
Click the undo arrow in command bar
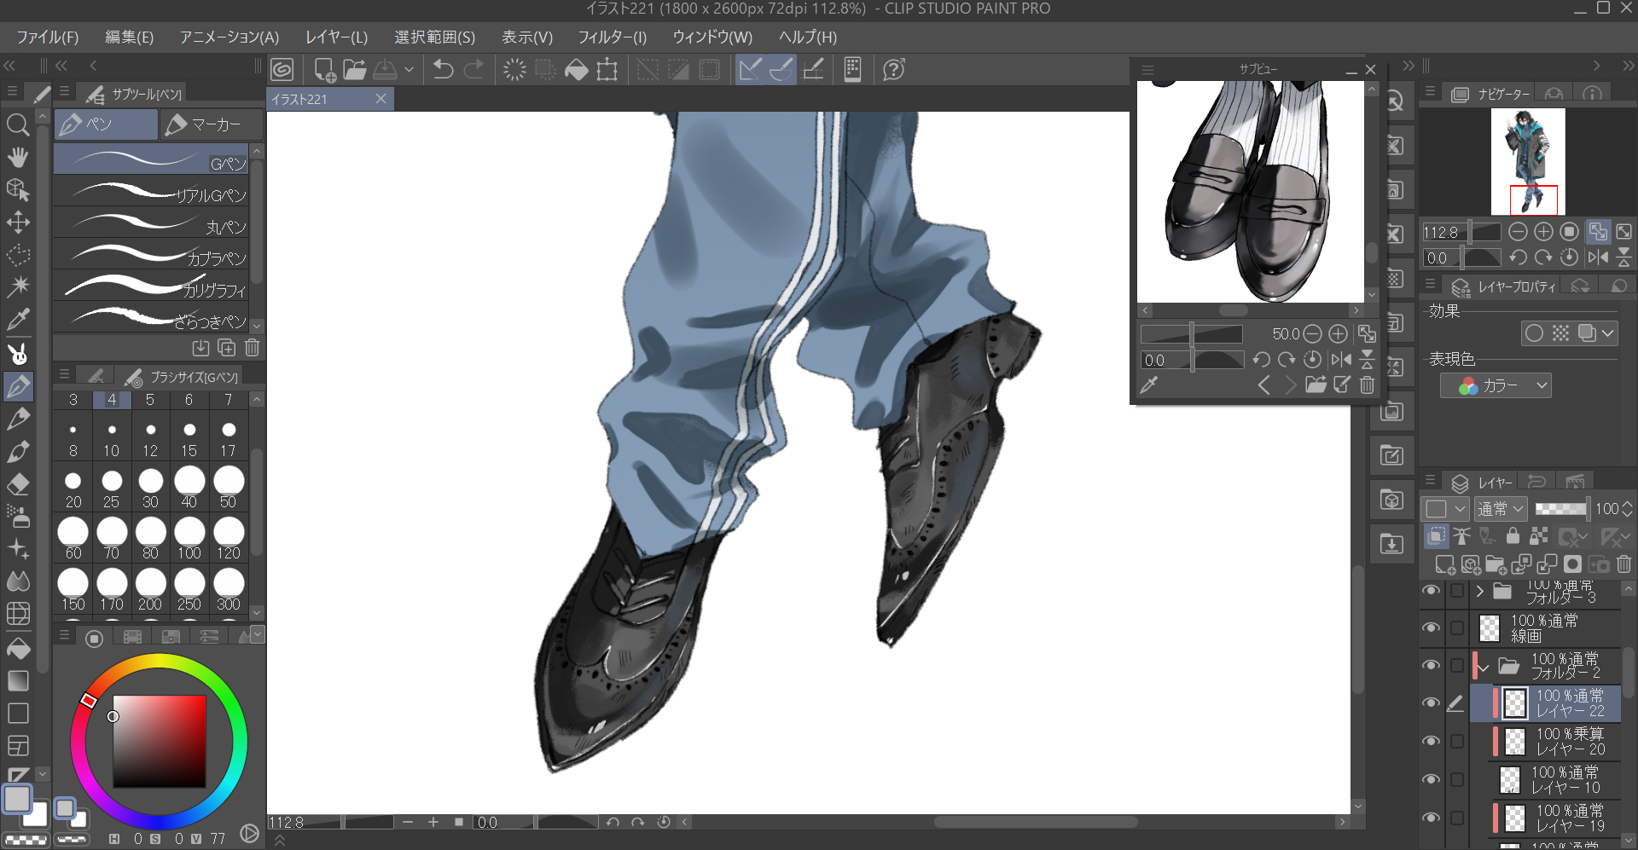click(443, 70)
